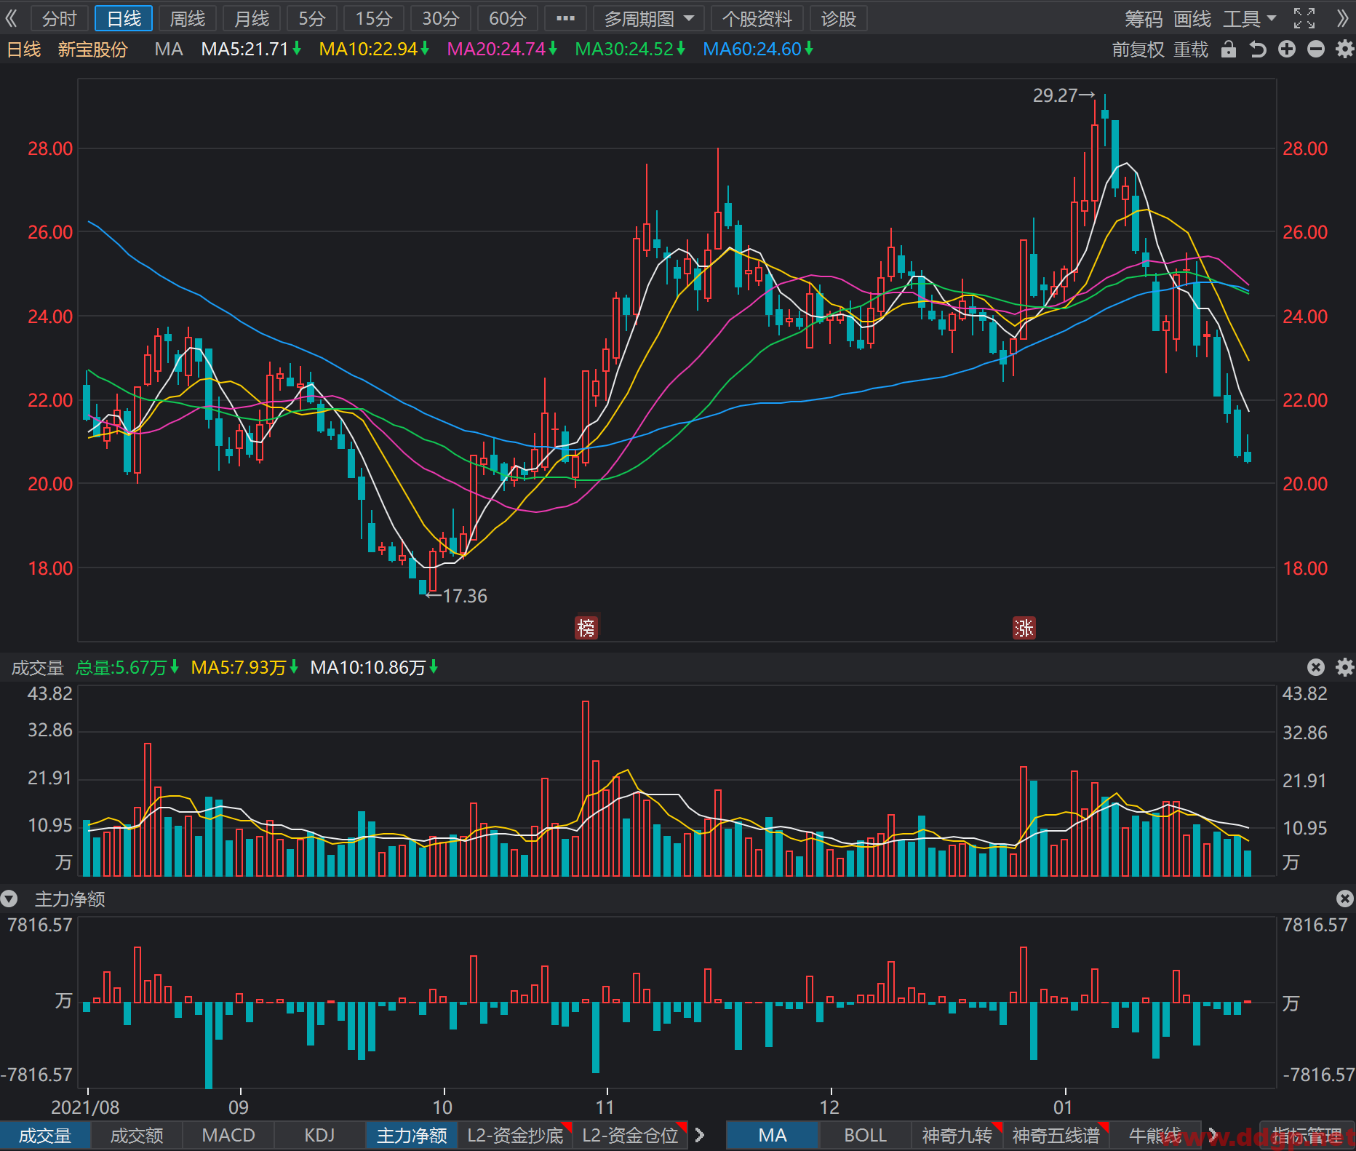Expand 主力净额 panel dropdown arrow
Image resolution: width=1356 pixels, height=1151 pixels.
9,899
